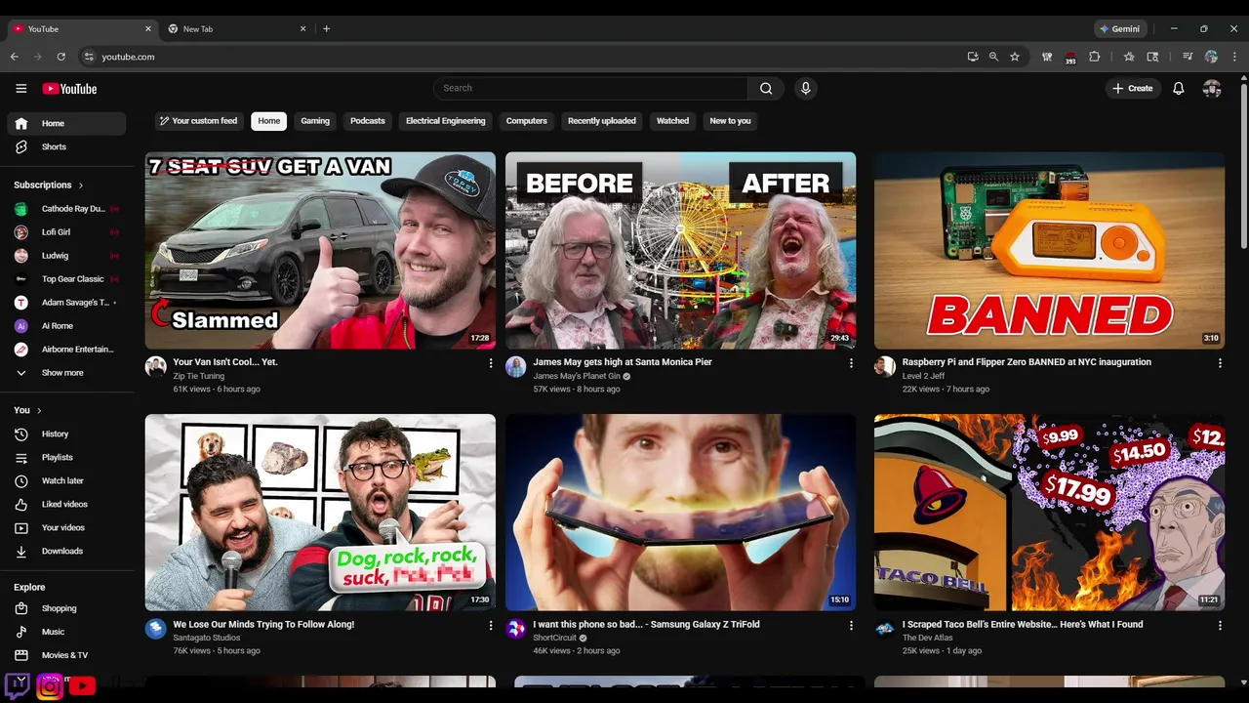Viewport: 1249px width, 703px height.
Task: Click the Create button
Action: [x=1132, y=88]
